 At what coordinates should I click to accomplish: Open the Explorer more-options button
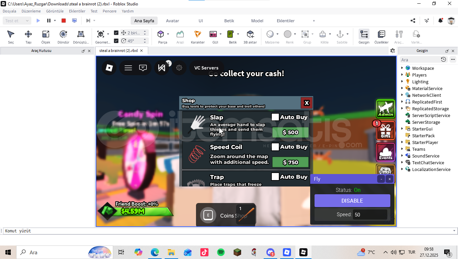click(x=453, y=59)
